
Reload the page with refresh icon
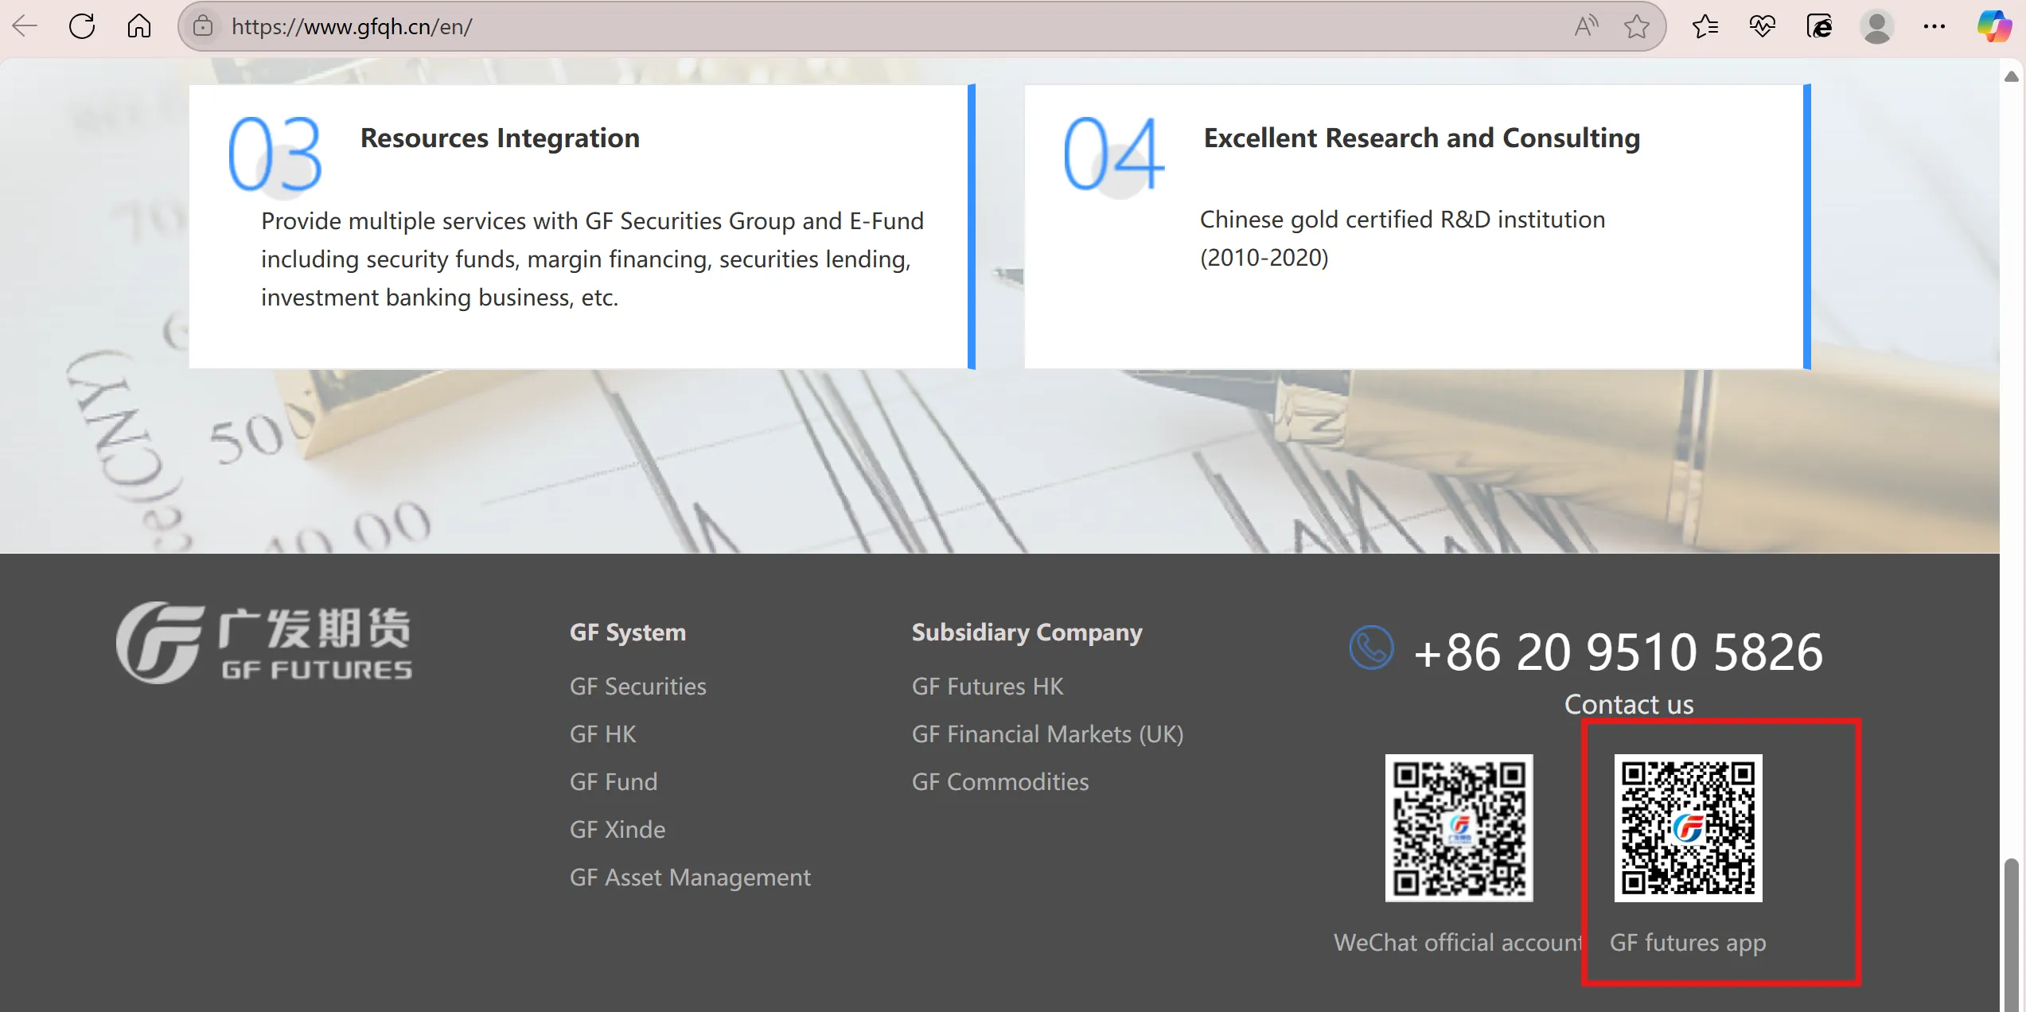coord(82,26)
